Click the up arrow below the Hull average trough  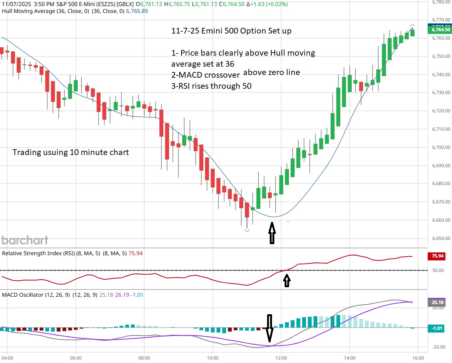tap(272, 233)
